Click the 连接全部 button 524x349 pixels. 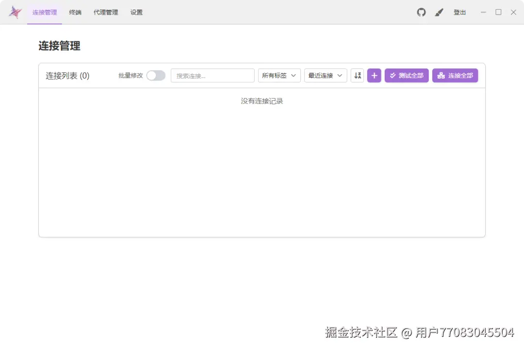455,76
